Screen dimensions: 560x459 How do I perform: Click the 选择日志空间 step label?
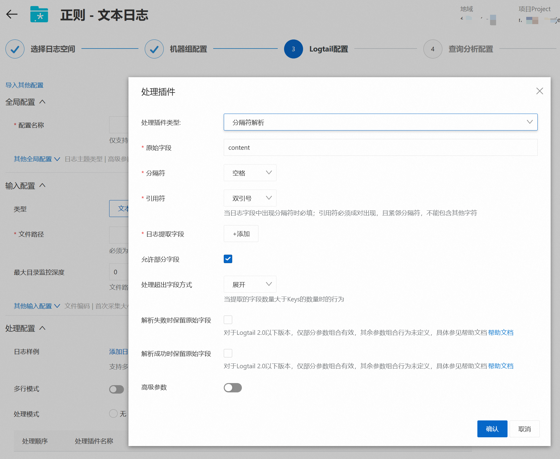[x=53, y=49]
